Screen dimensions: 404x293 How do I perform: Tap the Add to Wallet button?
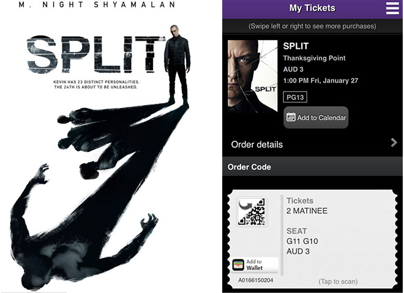(255, 265)
